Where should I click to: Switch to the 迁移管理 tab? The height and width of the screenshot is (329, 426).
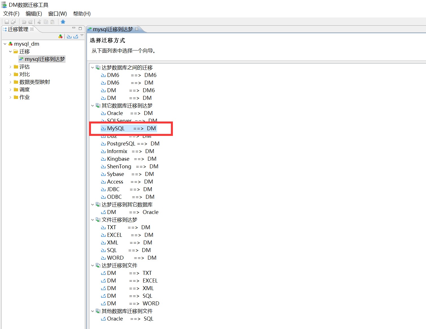click(x=18, y=29)
